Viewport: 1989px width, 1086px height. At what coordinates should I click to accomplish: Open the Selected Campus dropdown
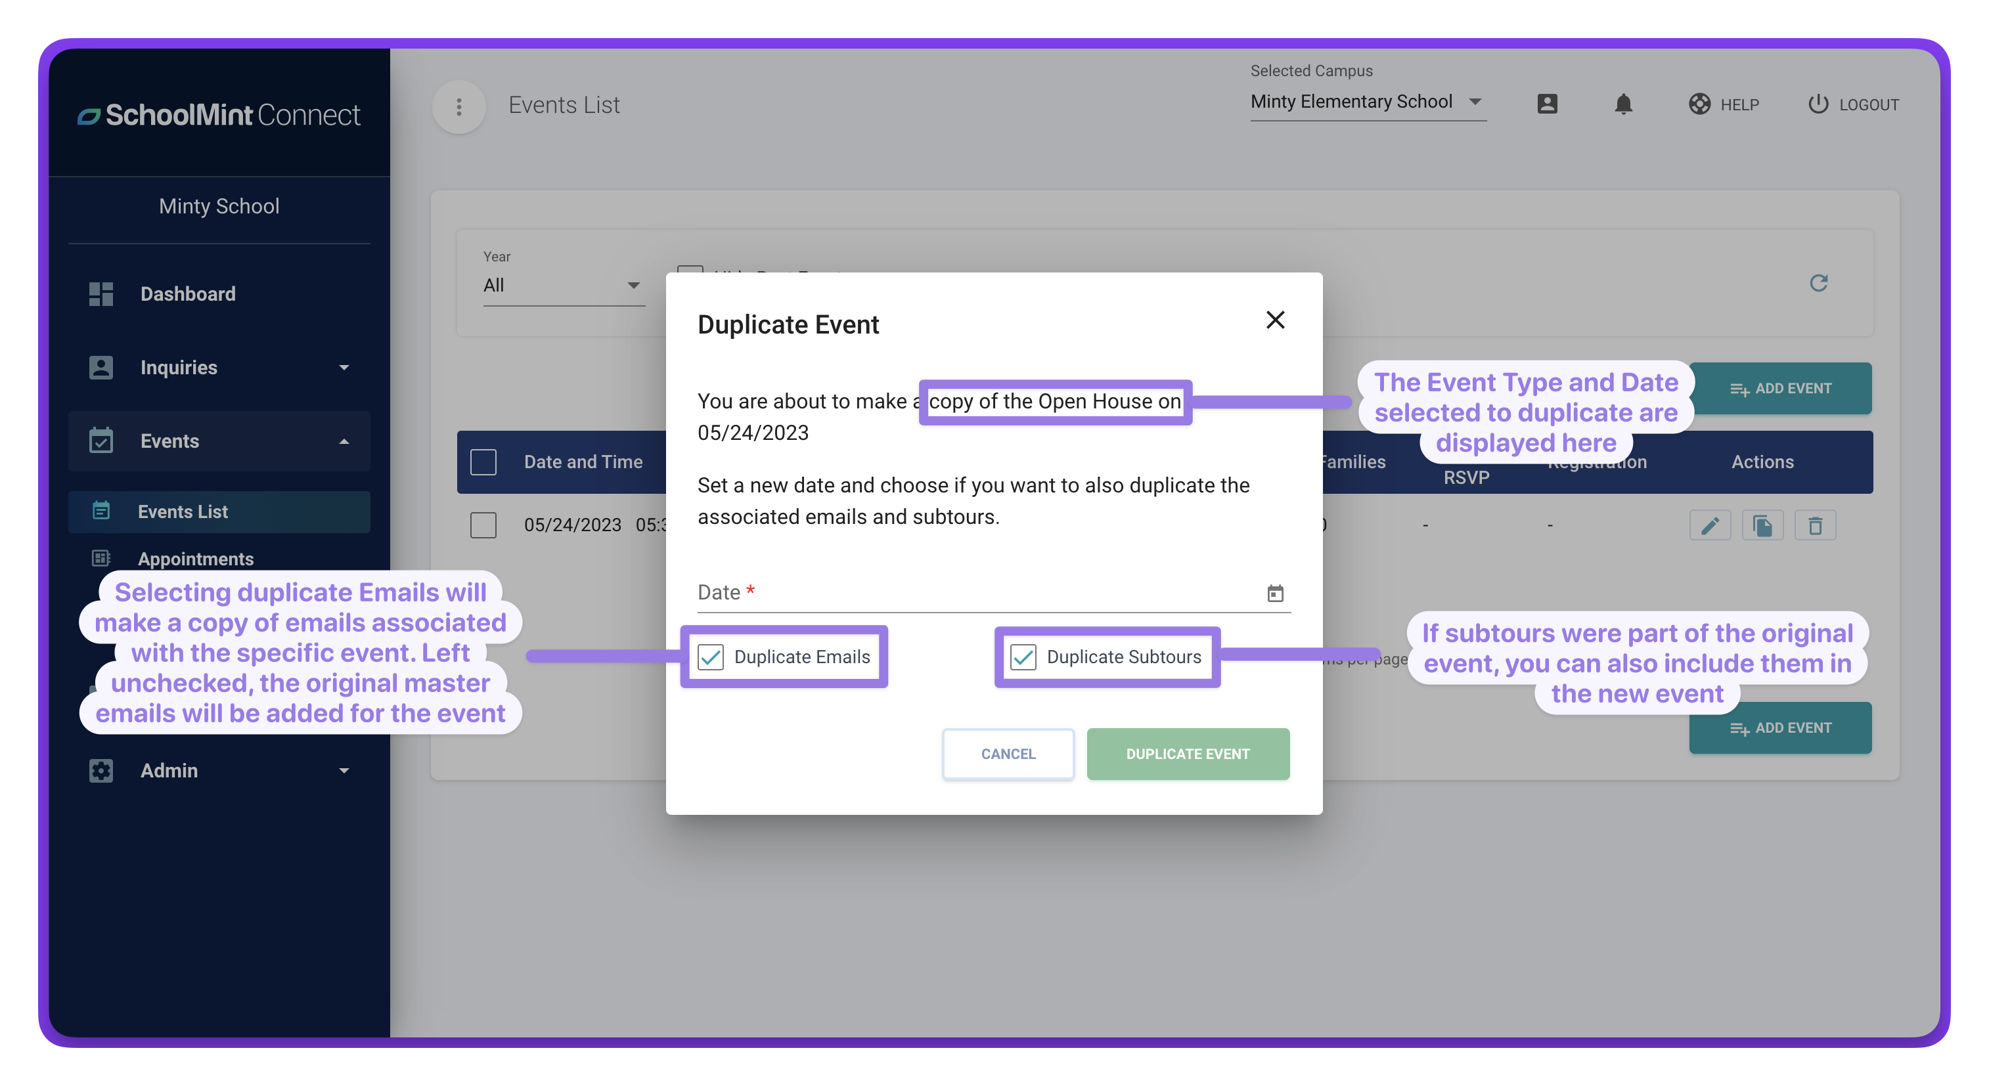pyautogui.click(x=1367, y=102)
